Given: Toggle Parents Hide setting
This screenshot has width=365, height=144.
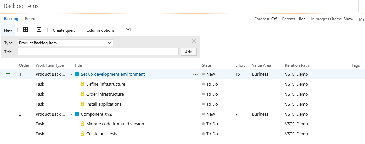Looking at the screenshot, I should 301,19.
